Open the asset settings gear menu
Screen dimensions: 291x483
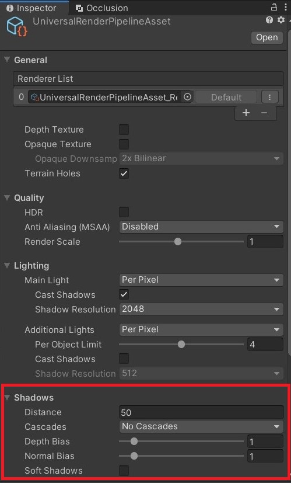(x=281, y=20)
